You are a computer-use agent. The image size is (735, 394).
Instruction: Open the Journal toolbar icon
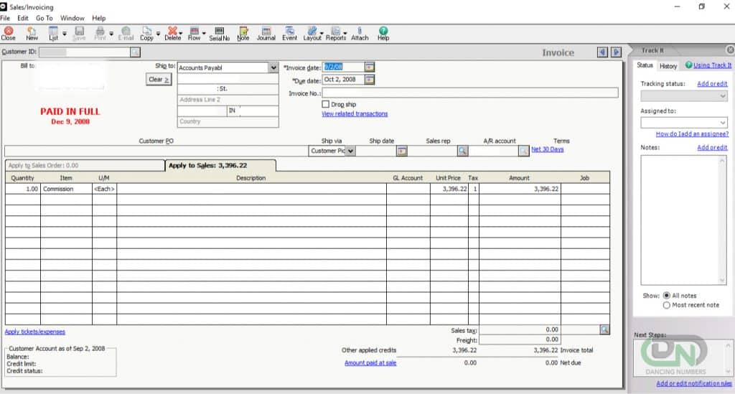266,34
